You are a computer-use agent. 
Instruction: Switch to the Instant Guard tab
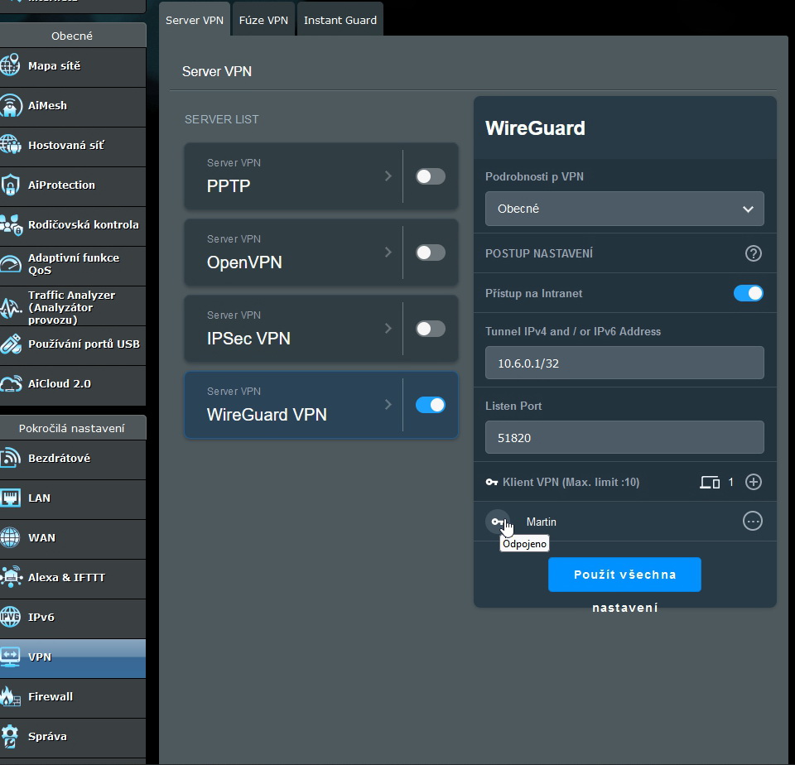(x=340, y=19)
